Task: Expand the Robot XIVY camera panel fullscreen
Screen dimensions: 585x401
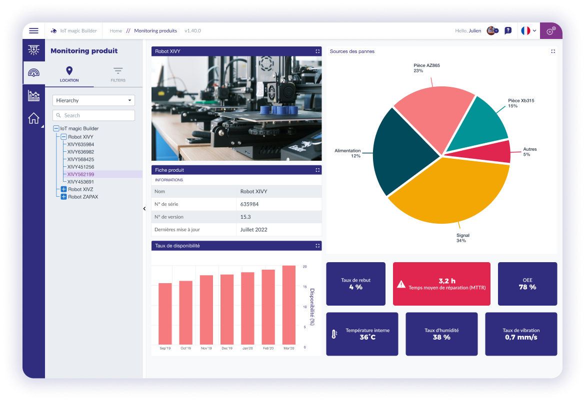Action: [x=317, y=51]
